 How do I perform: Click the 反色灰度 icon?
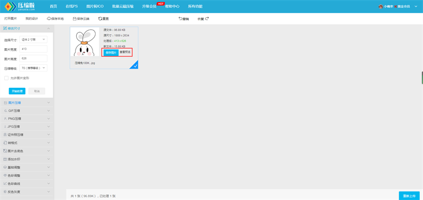pos(5,192)
